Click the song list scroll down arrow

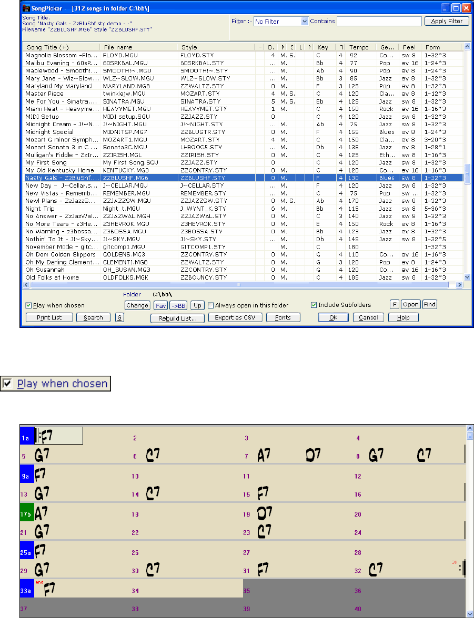click(467, 277)
